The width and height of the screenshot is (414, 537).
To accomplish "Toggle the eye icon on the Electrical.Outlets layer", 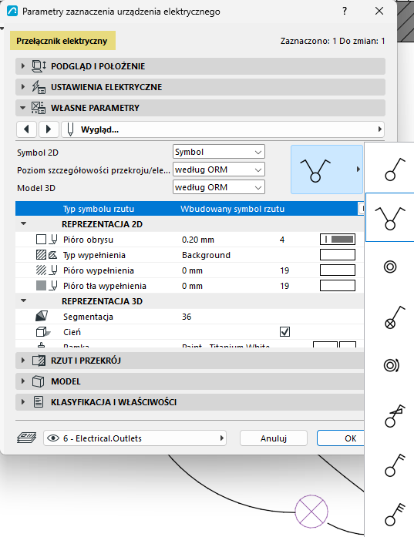I will coord(53,438).
